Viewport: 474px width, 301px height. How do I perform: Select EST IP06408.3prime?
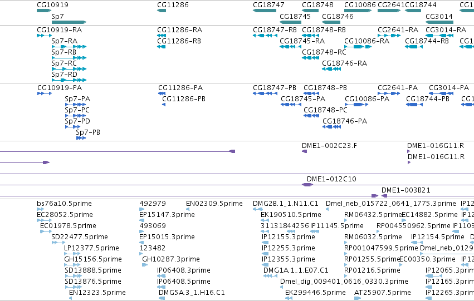(184, 270)
